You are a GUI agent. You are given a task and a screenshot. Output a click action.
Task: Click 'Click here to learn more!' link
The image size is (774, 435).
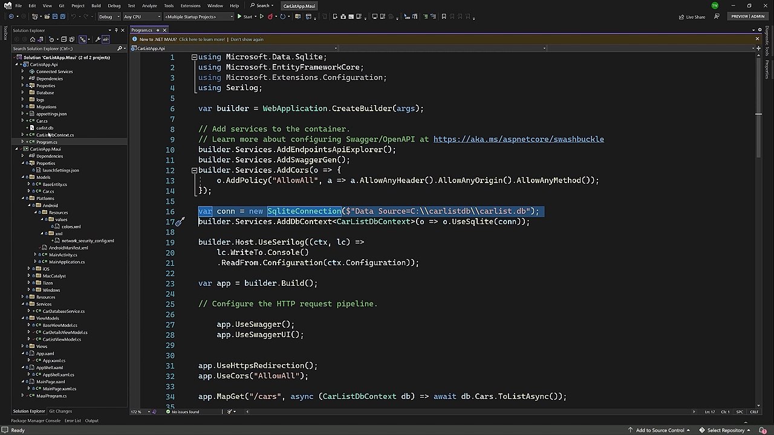pos(202,39)
